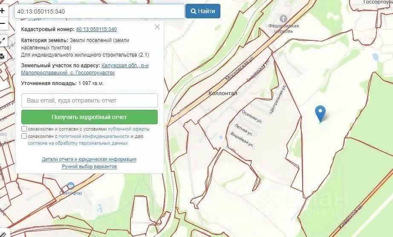Viewport: 393px width, 237px height.
Task: Click the Фёдоровская церковь cross icon
Action: (283, 19)
